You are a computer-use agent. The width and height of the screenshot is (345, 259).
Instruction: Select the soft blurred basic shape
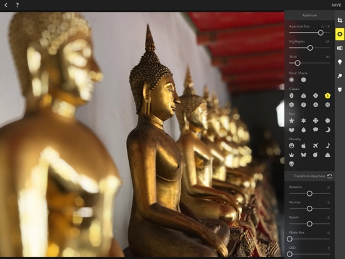point(291,79)
